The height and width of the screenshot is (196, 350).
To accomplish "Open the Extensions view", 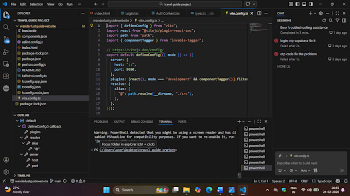I will (6, 76).
